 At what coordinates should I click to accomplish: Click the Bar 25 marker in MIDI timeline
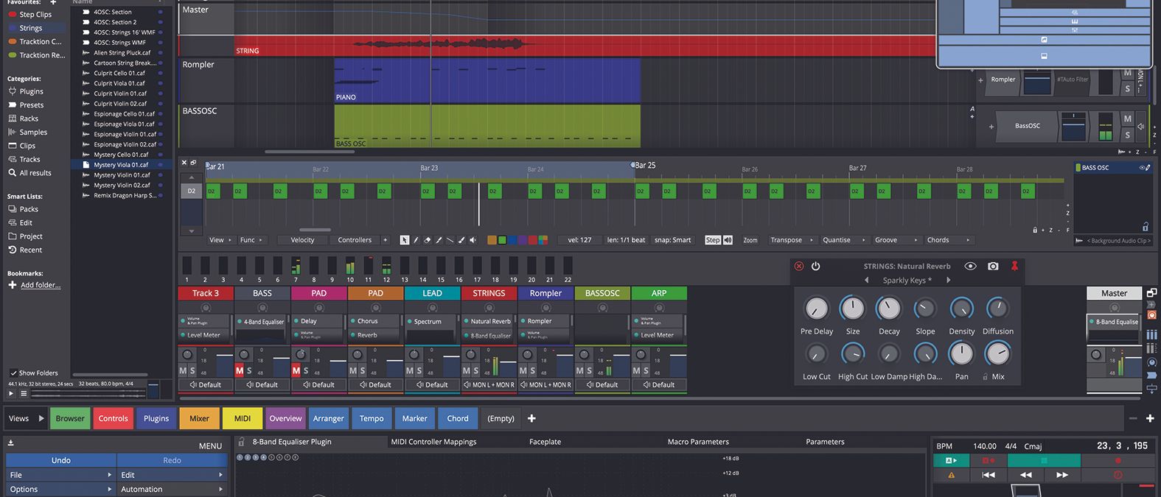(645, 166)
